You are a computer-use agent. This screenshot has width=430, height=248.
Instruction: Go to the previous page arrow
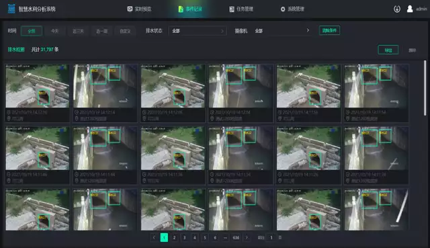click(154, 237)
